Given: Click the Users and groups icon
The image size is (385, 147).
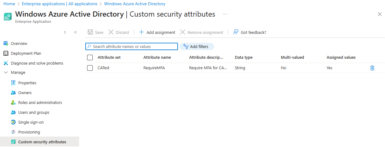Looking at the screenshot, I should 13,112.
